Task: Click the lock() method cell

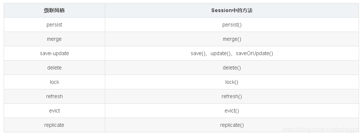Action: click(232, 82)
